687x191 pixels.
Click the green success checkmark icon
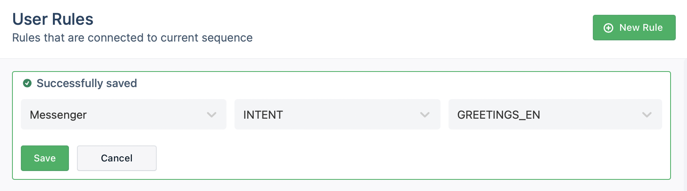(x=27, y=83)
